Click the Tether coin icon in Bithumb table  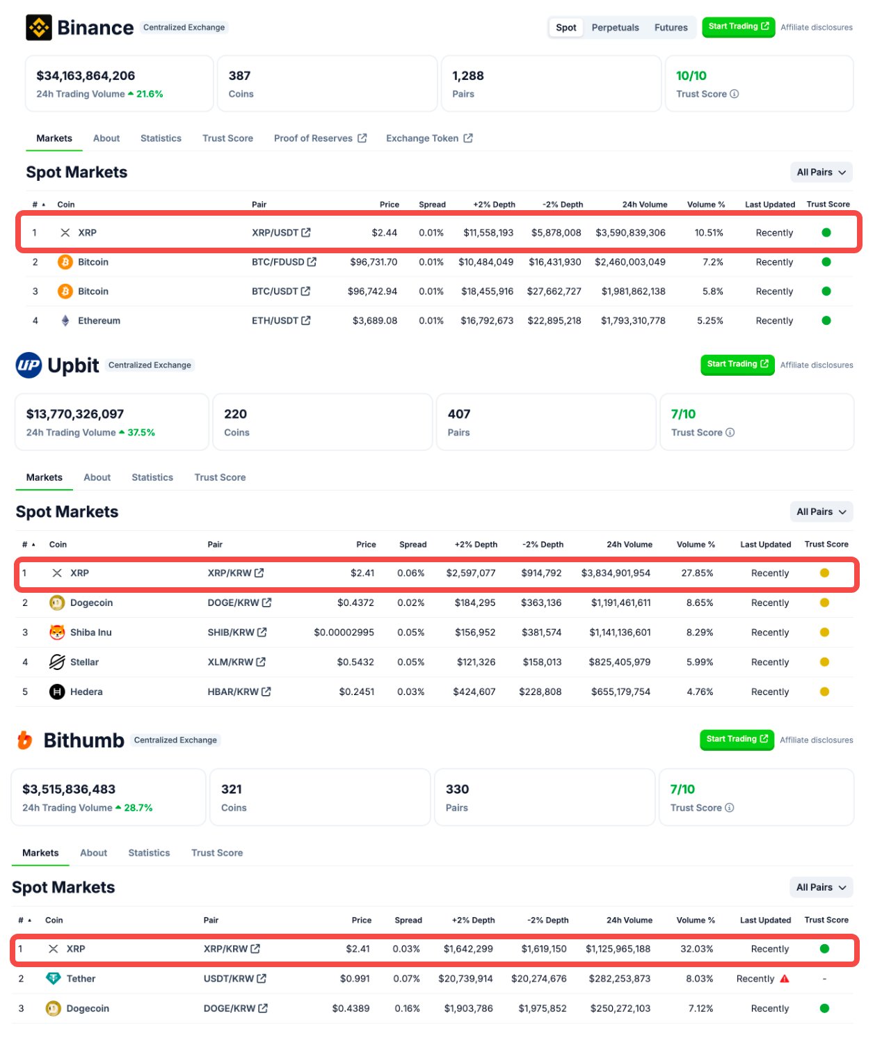(x=53, y=979)
